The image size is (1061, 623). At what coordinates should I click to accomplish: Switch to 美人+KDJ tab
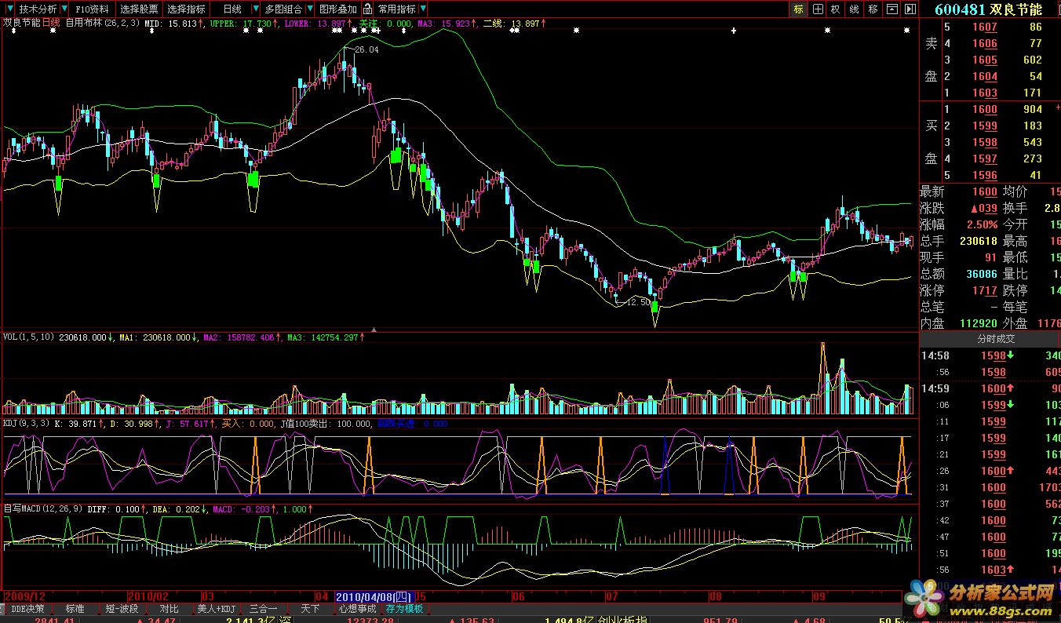[x=216, y=609]
